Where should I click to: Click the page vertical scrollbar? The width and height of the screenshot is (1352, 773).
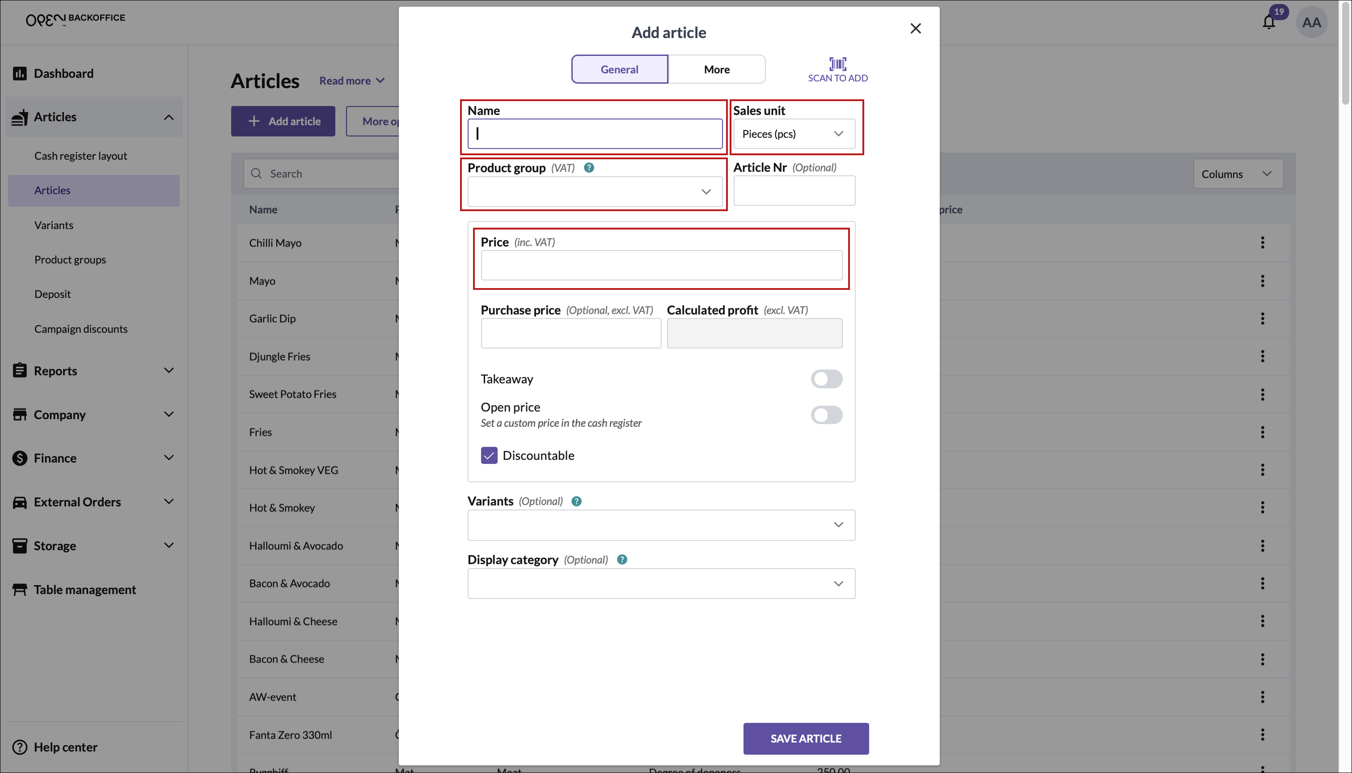[x=1345, y=53]
